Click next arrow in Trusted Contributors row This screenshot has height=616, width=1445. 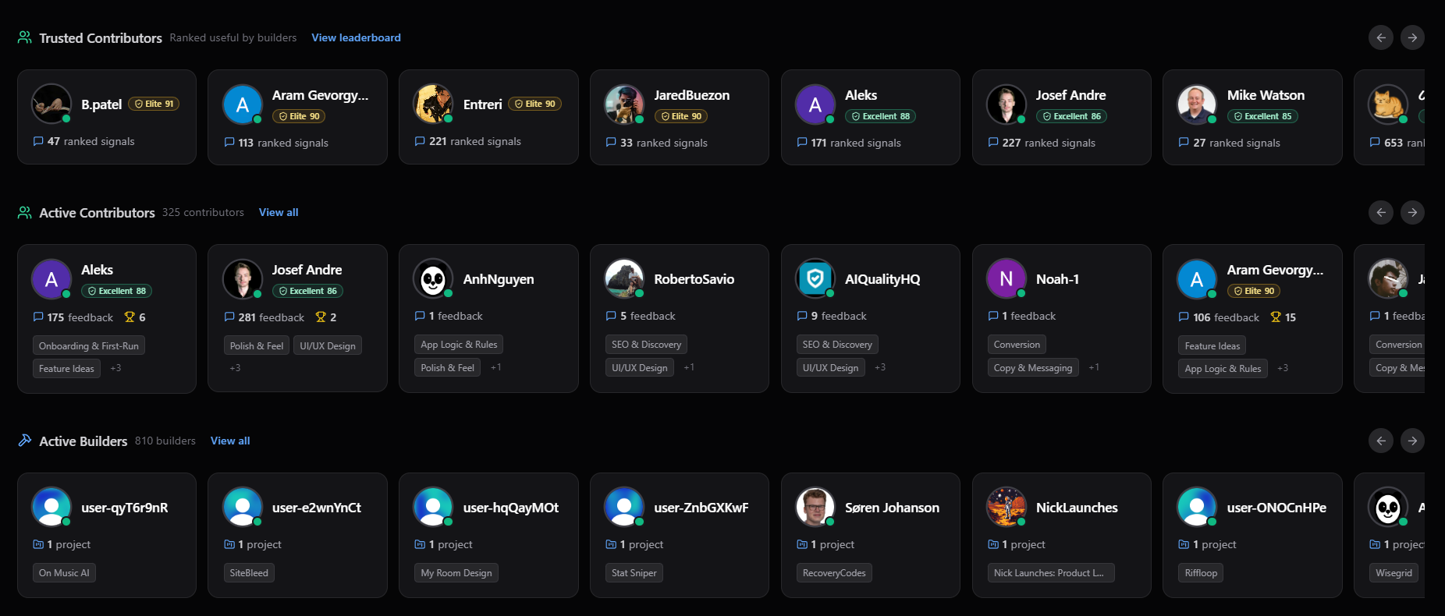click(1412, 37)
